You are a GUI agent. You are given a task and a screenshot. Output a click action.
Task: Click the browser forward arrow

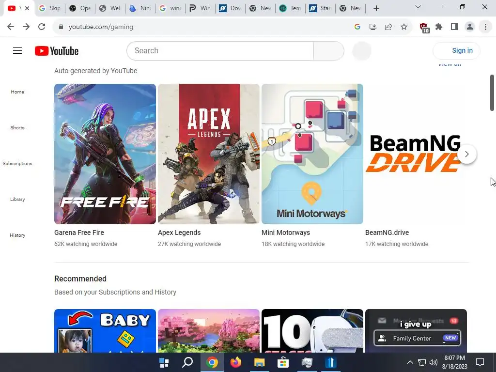tap(26, 27)
